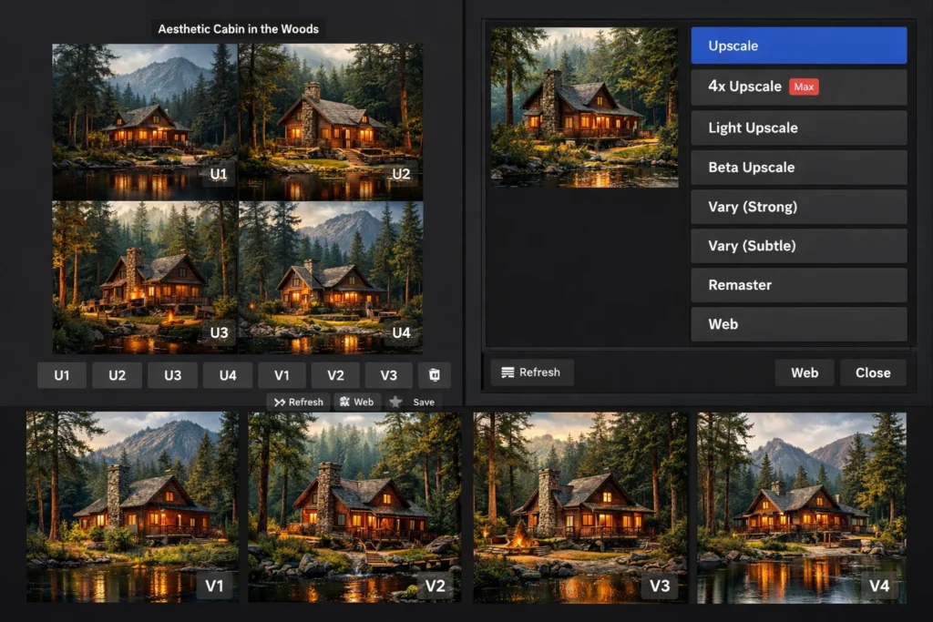Create a variation with the V1 button
933x622 pixels.
point(281,374)
